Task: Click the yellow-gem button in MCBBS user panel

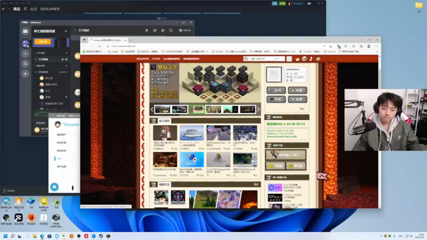Action: tap(297, 90)
